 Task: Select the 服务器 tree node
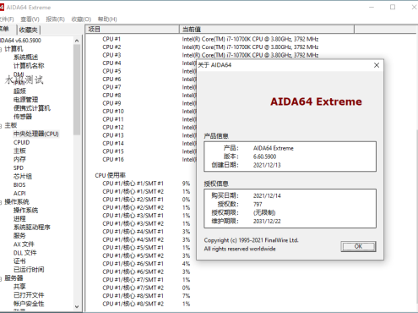coord(14,278)
